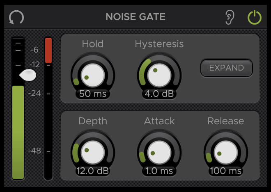Viewport: 271px width, 192px height.
Task: Click the -24 threshold scale mark
Action: (x=34, y=94)
